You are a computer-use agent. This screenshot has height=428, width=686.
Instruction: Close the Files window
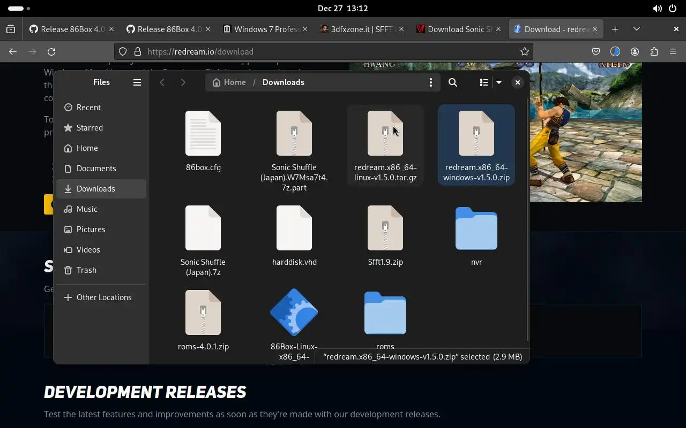[517, 82]
